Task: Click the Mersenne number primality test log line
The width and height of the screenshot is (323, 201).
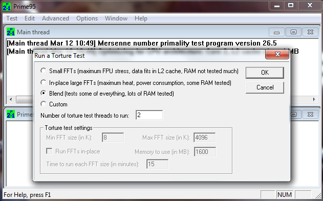Action: click(142, 43)
